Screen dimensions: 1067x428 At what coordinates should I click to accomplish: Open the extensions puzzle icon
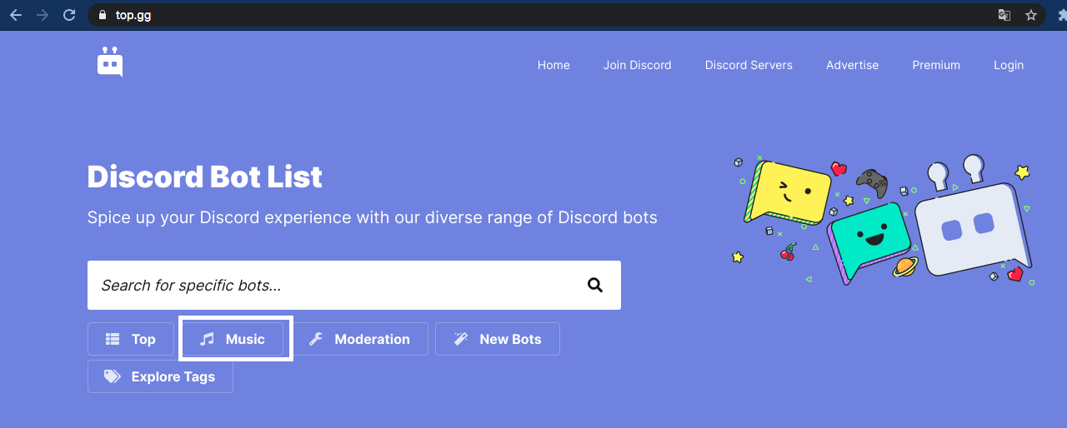point(1062,15)
